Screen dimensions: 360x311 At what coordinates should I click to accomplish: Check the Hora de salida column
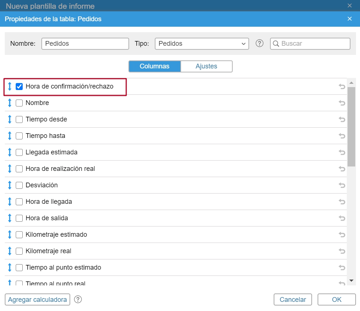(19, 218)
